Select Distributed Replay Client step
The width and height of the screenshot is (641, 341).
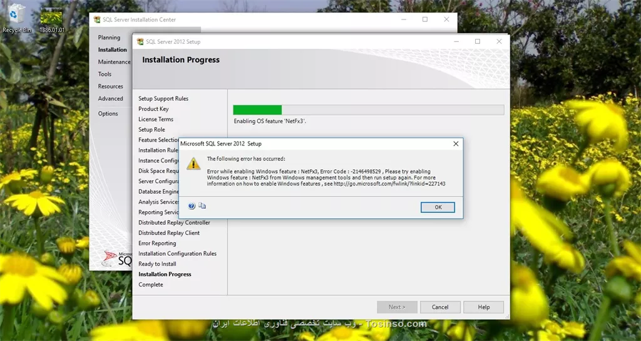point(169,233)
